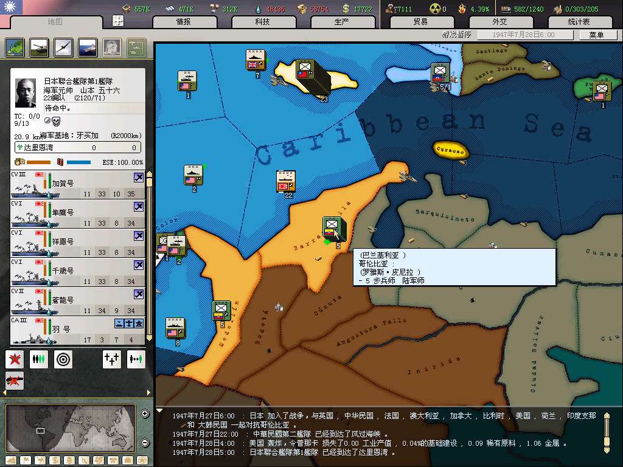This screenshot has width=623, height=467.
Task: Click the black and green soldiers button
Action: point(38,359)
